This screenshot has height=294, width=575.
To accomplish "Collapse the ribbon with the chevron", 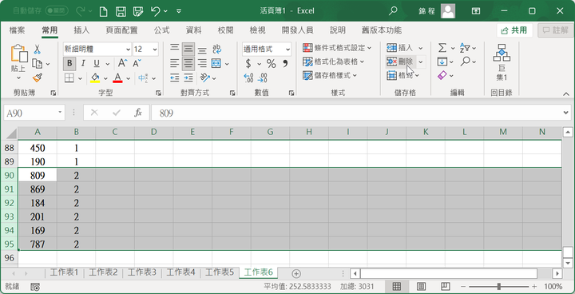I will tap(565, 93).
